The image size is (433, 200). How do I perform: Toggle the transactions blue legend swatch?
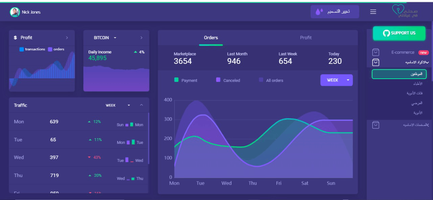tap(22, 49)
